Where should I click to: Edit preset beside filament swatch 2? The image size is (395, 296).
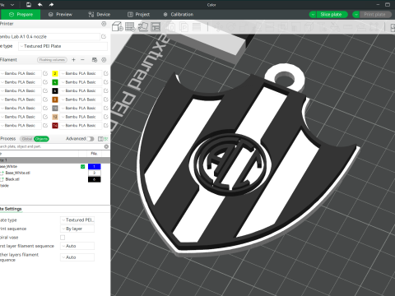(45, 73)
